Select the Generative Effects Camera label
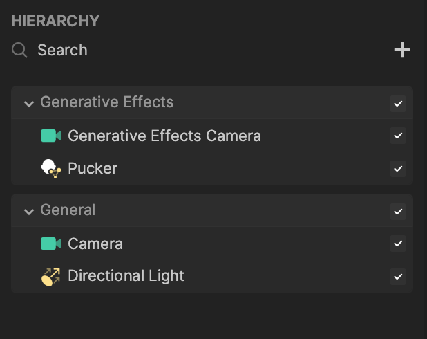427x339 pixels. click(x=164, y=136)
